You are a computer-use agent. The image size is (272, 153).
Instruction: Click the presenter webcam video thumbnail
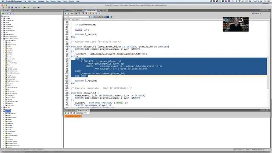(x=235, y=24)
